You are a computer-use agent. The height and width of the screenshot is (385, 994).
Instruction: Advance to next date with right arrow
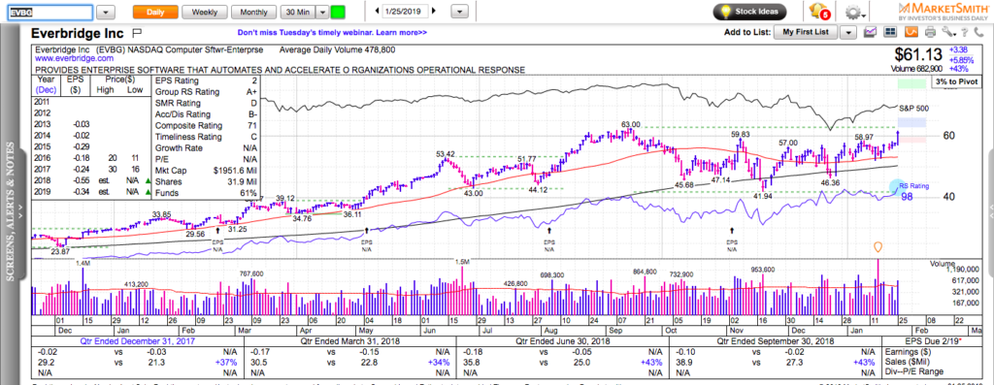click(x=434, y=12)
